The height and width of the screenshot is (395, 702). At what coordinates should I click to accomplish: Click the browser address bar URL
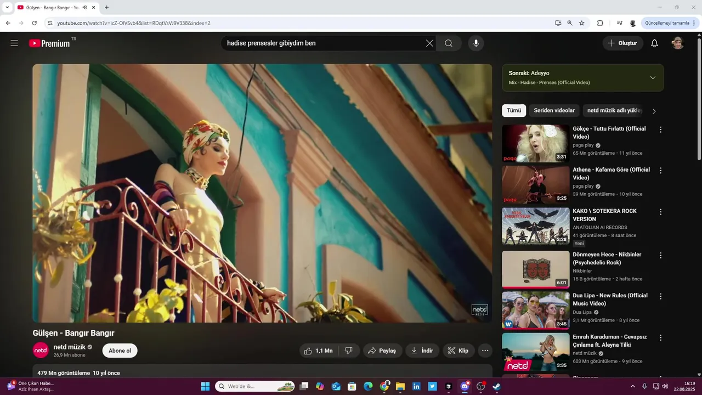134,23
